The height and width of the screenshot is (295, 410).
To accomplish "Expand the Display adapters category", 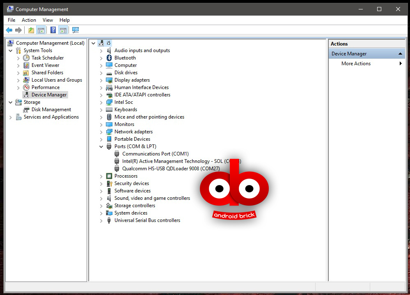I will point(101,80).
